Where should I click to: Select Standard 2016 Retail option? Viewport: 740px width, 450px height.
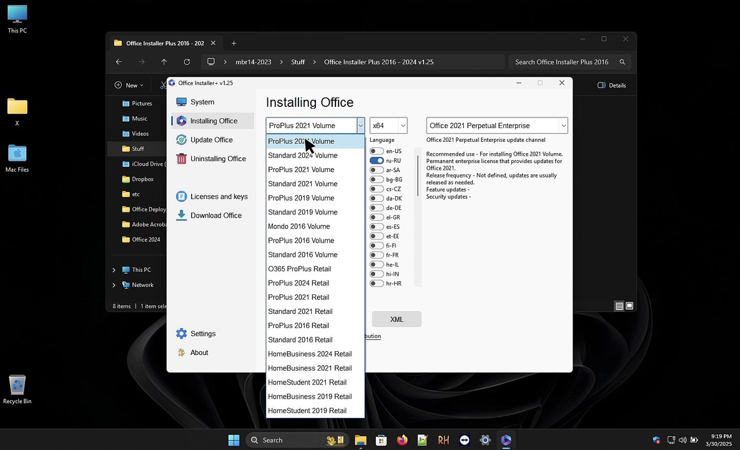tap(315, 339)
